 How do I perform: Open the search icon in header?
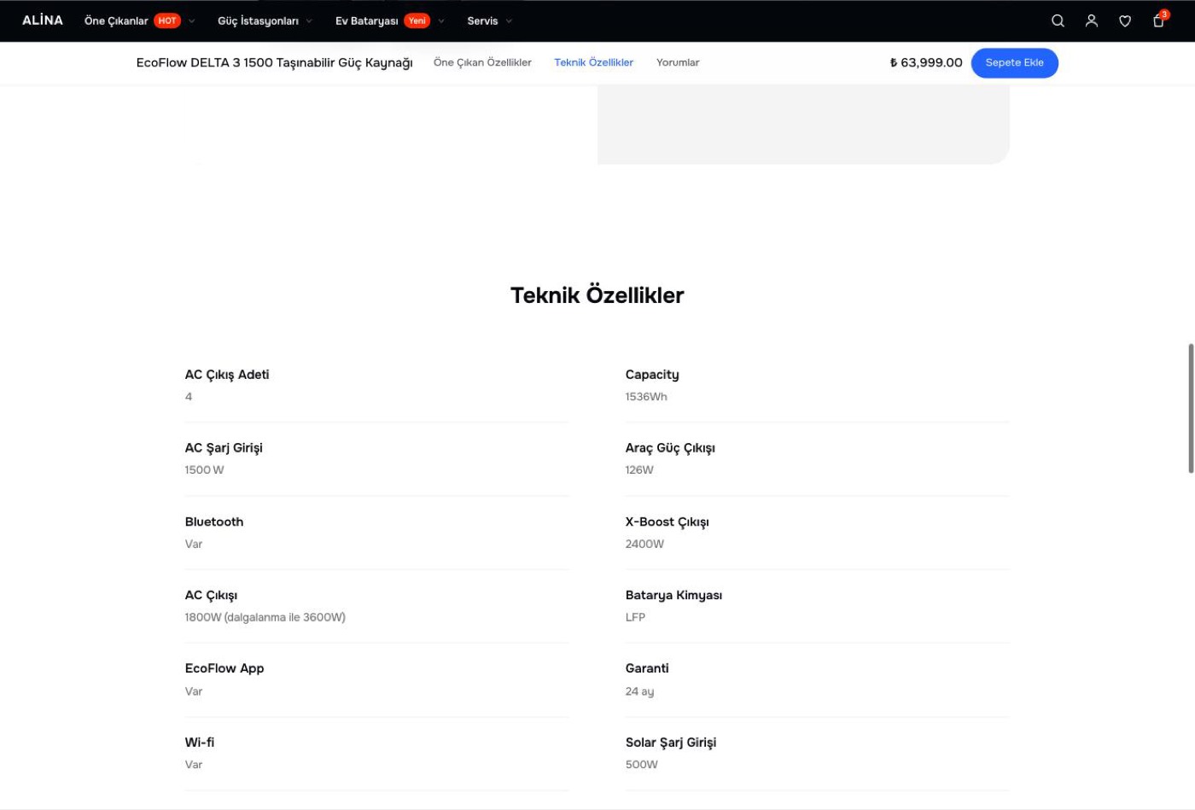(1058, 20)
